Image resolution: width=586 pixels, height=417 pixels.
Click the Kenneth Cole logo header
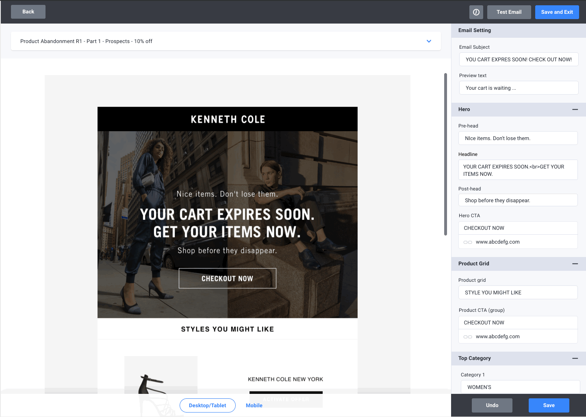tap(228, 119)
